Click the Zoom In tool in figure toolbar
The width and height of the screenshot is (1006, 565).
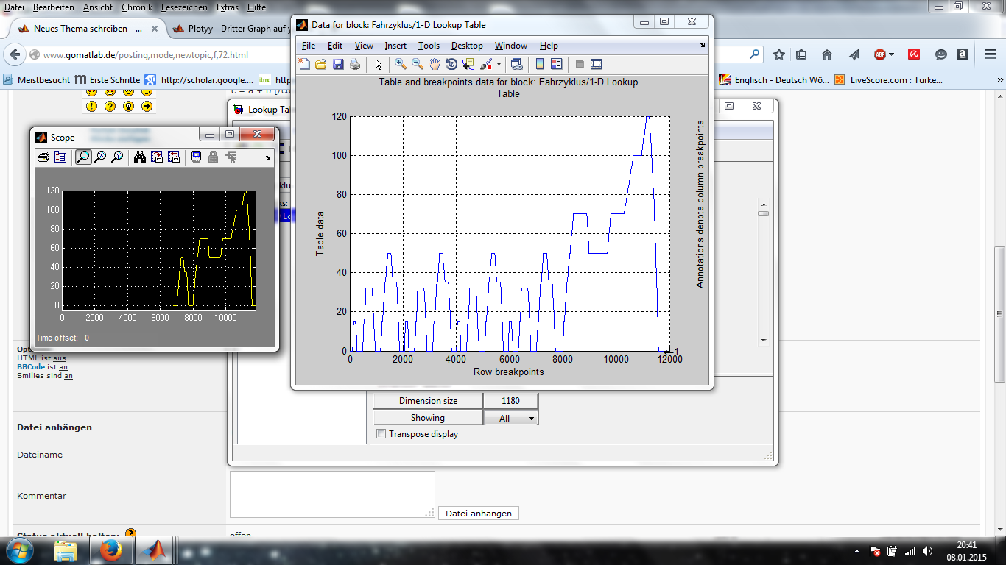point(400,64)
